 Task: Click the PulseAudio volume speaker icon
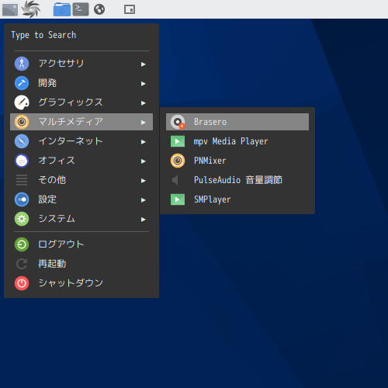pyautogui.click(x=175, y=180)
